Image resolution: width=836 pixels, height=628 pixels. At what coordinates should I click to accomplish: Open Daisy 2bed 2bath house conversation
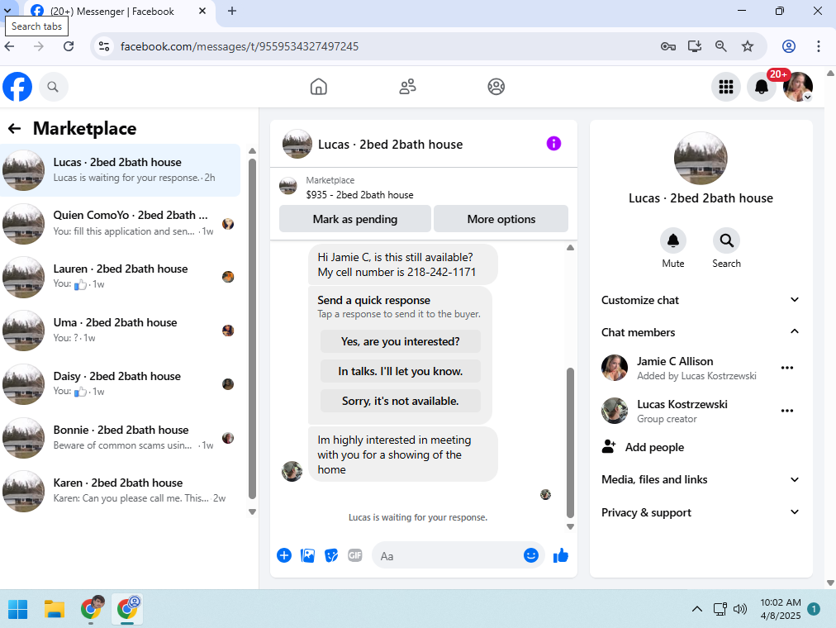point(121,384)
